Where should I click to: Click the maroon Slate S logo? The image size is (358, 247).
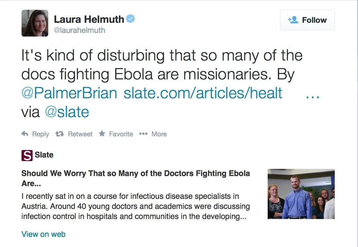(x=27, y=155)
